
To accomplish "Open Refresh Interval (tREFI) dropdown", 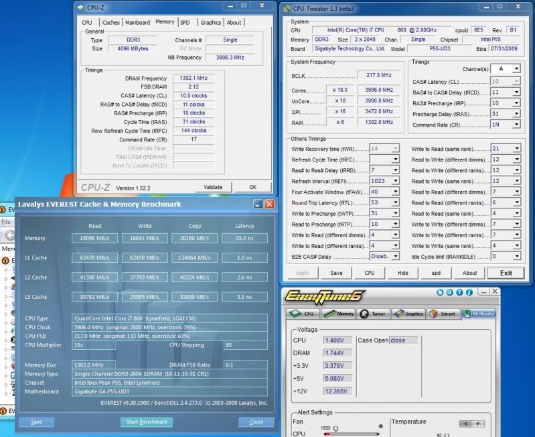I will pyautogui.click(x=396, y=181).
